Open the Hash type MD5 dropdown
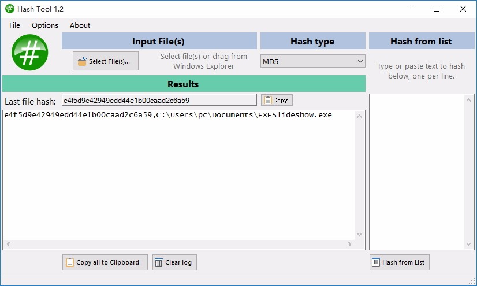Image resolution: width=477 pixels, height=286 pixels. [312, 61]
